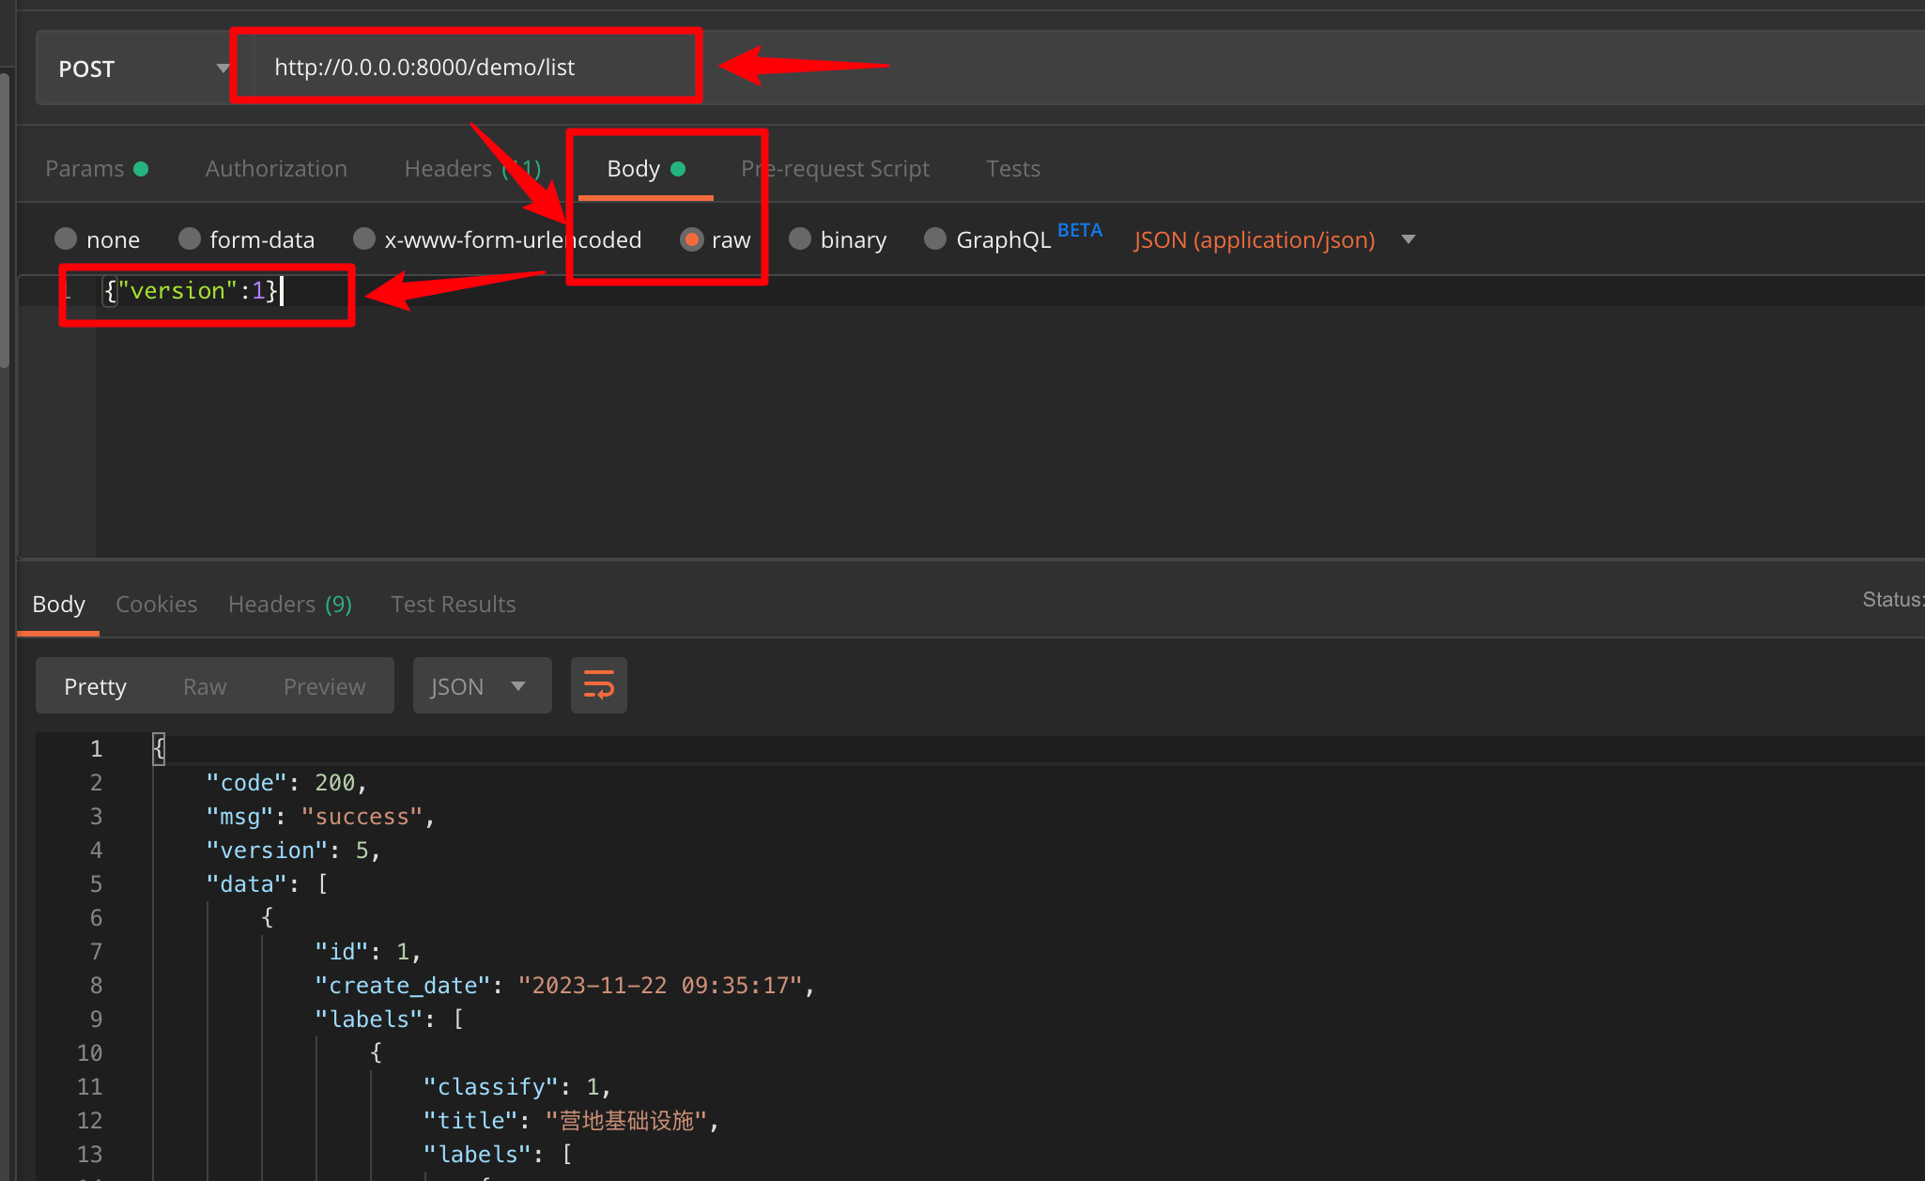Switch to Pre-request Script tab

click(836, 169)
